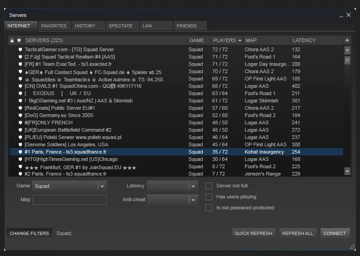Image resolution: width=360 pixels, height=256 pixels.
Task: Click the shield icon beside [UK]European Battlefield Command
Action: point(20,130)
